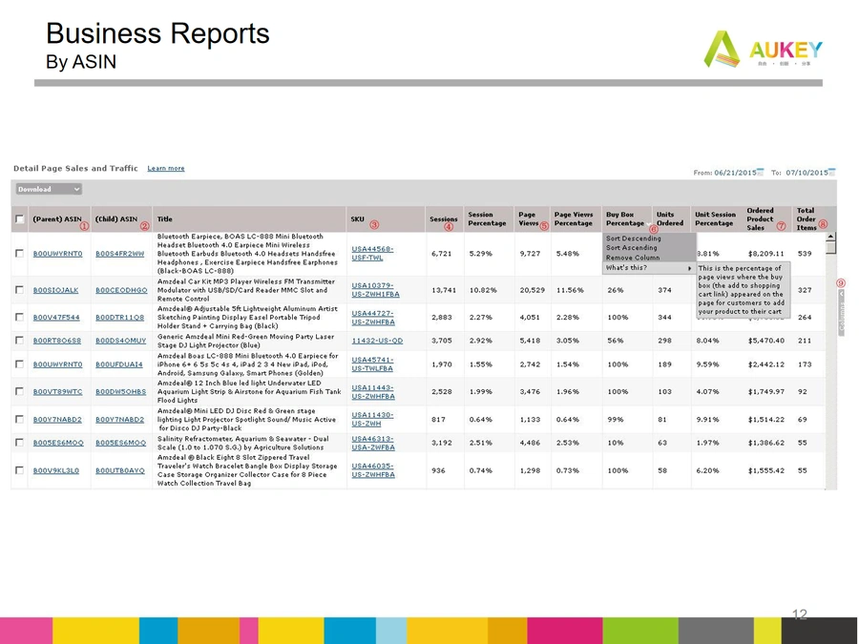The image size is (859, 644).
Task: Click the (Parent) ASIN column header
Action: coord(57,219)
